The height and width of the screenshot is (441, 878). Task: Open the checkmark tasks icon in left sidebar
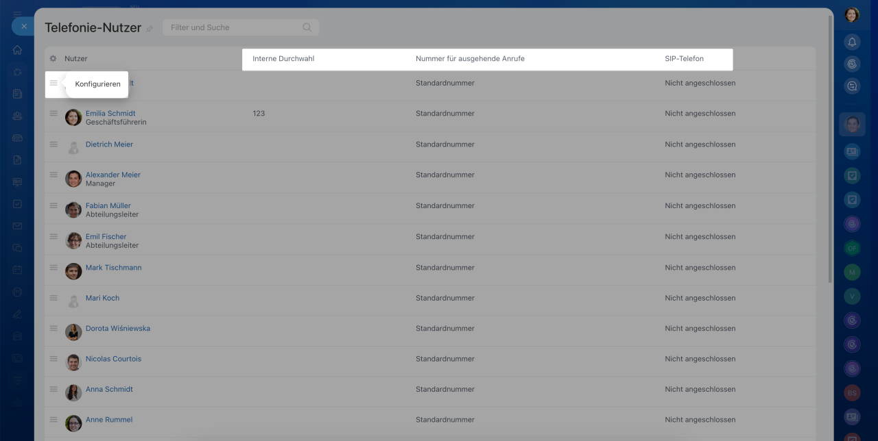pos(17,204)
